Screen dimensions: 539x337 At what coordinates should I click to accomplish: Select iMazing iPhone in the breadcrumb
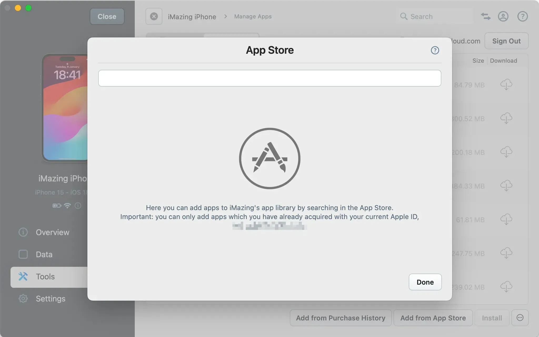pos(192,16)
